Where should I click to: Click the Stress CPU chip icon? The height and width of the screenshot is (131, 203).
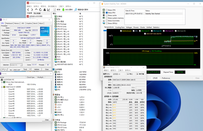click(x=104, y=10)
